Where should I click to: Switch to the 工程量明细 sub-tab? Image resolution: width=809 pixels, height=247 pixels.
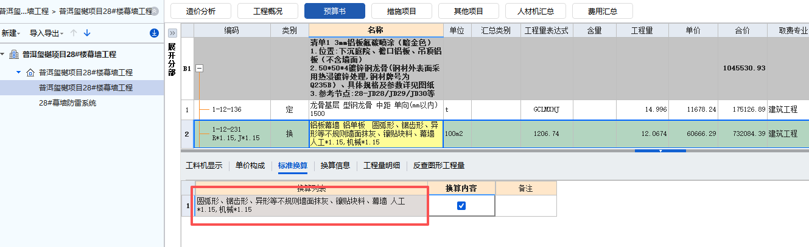click(382, 165)
